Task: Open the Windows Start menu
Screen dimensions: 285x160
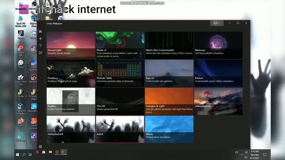Action: point(17,155)
